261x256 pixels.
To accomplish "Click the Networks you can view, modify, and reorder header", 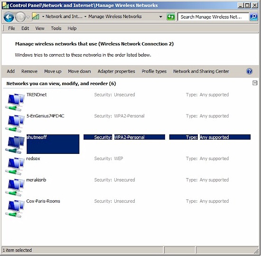I will click(x=61, y=84).
